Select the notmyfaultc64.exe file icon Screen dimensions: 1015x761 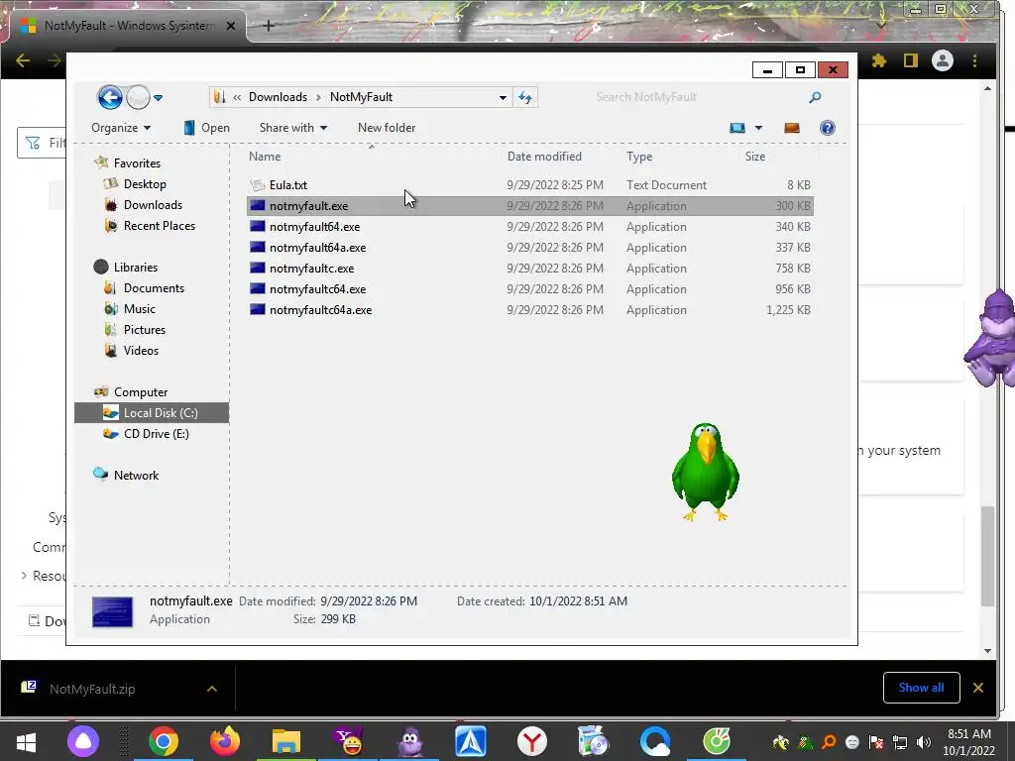click(258, 288)
